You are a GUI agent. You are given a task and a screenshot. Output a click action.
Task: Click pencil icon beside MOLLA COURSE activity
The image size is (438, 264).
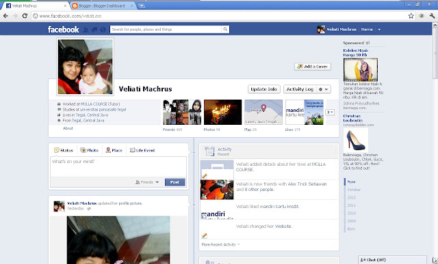[x=205, y=176]
